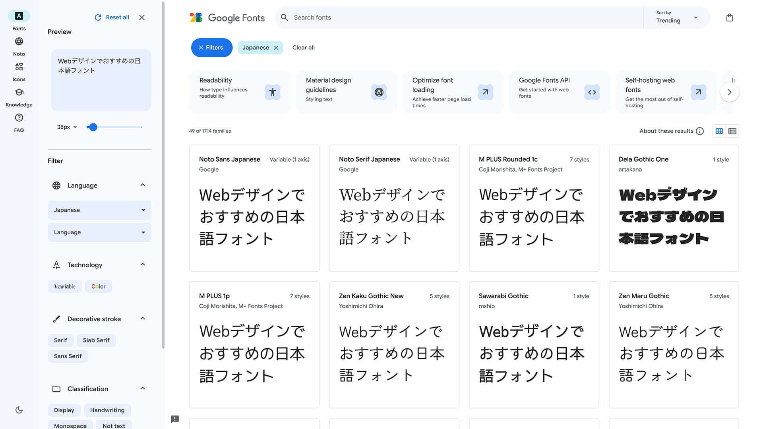This screenshot has height=429, width=763.
Task: Toggle the Not text classification filter
Action: click(x=114, y=425)
